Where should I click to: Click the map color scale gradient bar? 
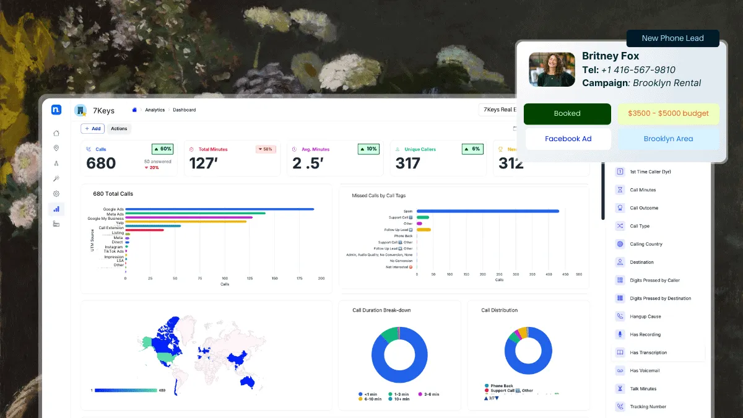[x=126, y=390]
